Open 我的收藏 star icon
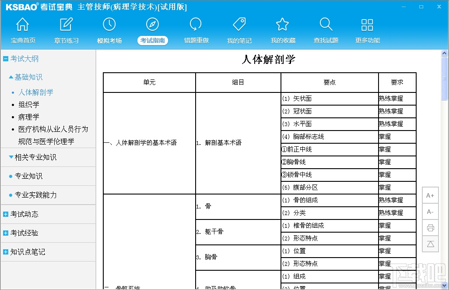Image resolution: width=449 pixels, height=290 pixels. click(x=282, y=25)
